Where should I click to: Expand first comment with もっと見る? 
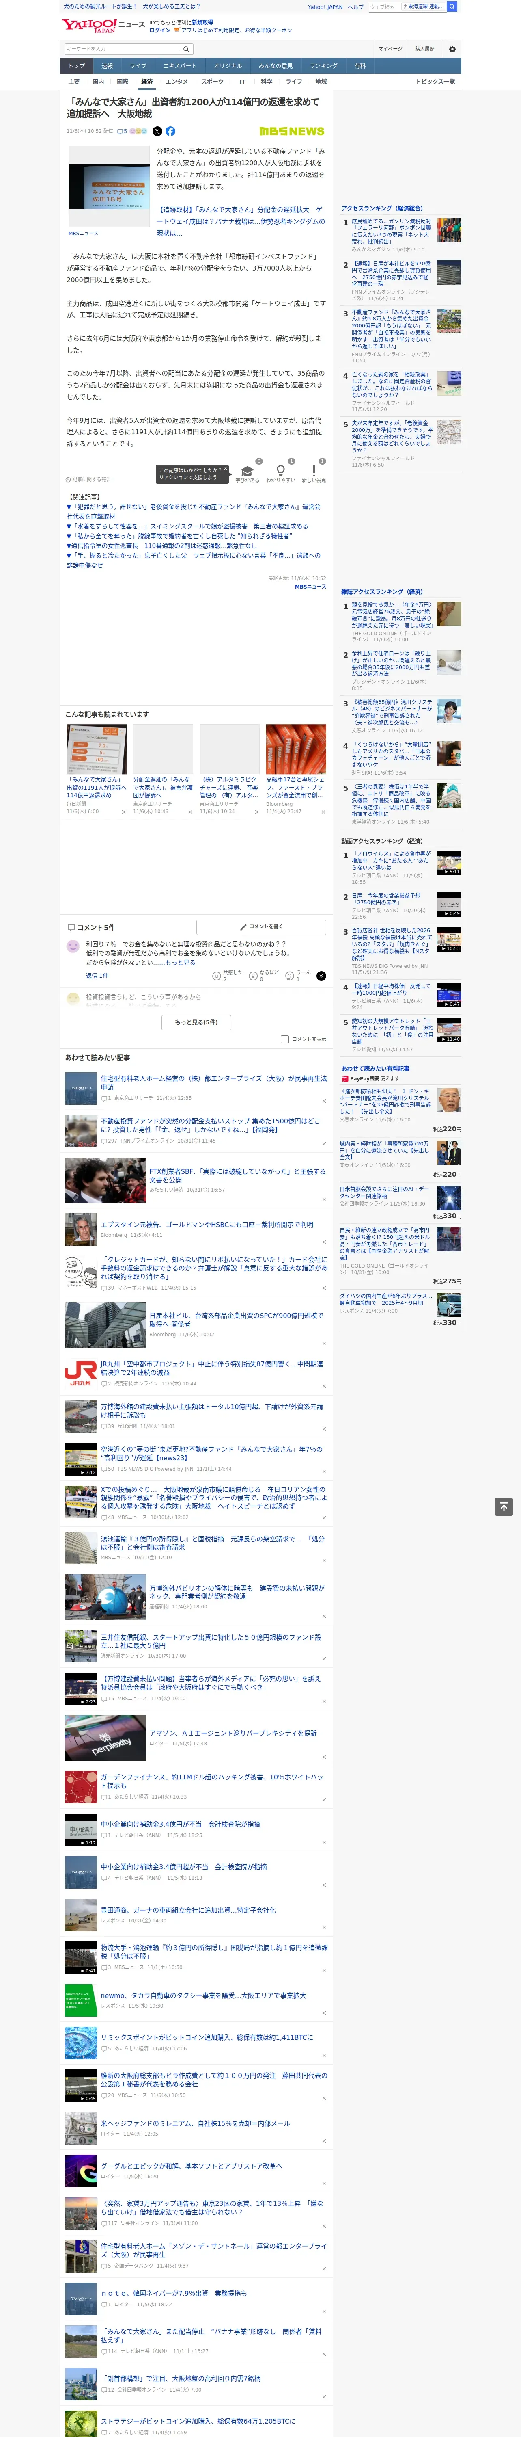click(x=180, y=963)
